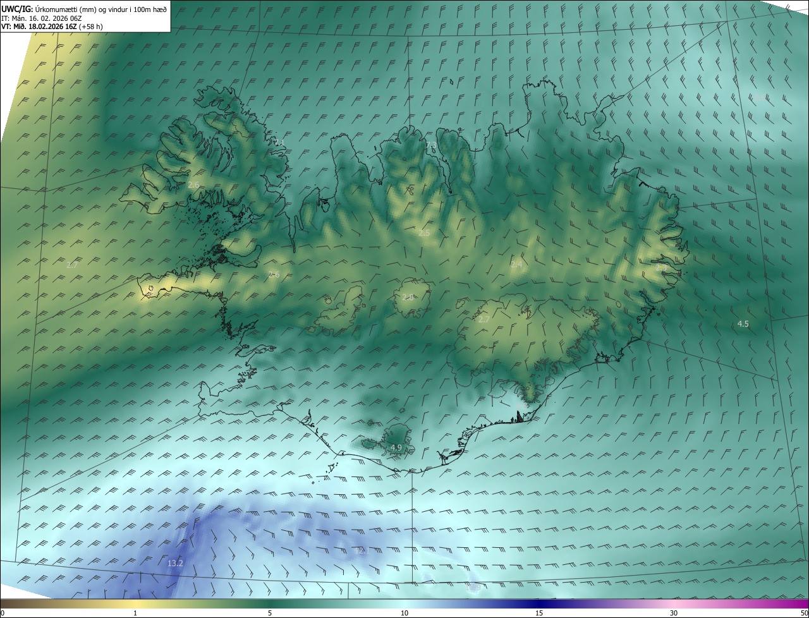Click the '0' tick label of the color scale
This screenshot has width=809, height=618.
point(3,613)
